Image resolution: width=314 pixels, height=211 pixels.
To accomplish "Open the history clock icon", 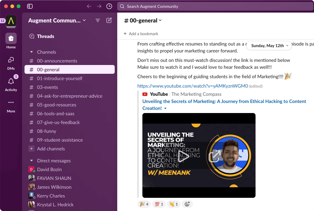I will click(x=109, y=6).
